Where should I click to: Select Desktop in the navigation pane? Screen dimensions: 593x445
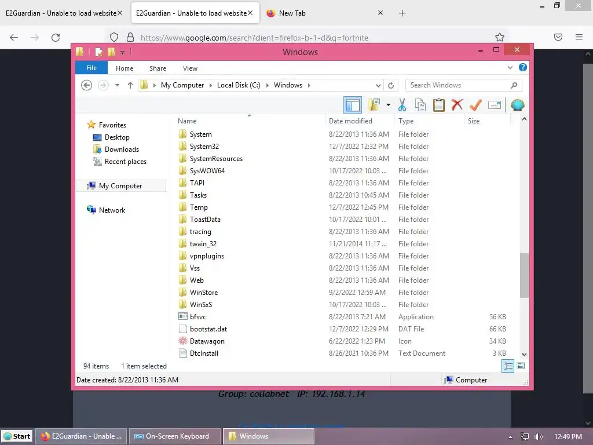(x=117, y=137)
